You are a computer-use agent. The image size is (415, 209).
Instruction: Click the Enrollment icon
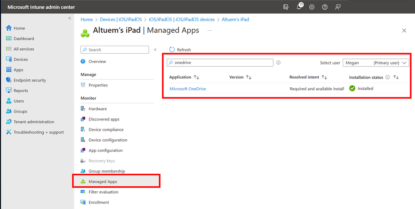[83, 202]
